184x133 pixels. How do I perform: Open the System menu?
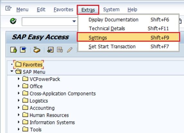111,10
